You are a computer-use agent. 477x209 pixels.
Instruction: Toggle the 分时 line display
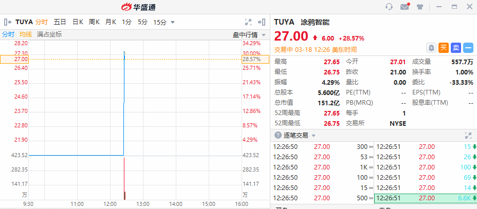pyautogui.click(x=8, y=34)
